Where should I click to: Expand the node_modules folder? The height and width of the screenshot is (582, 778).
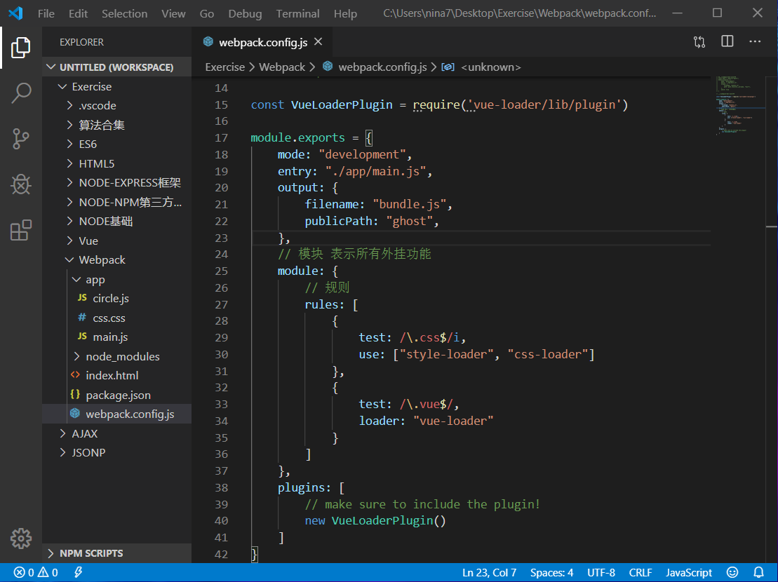pyautogui.click(x=116, y=356)
